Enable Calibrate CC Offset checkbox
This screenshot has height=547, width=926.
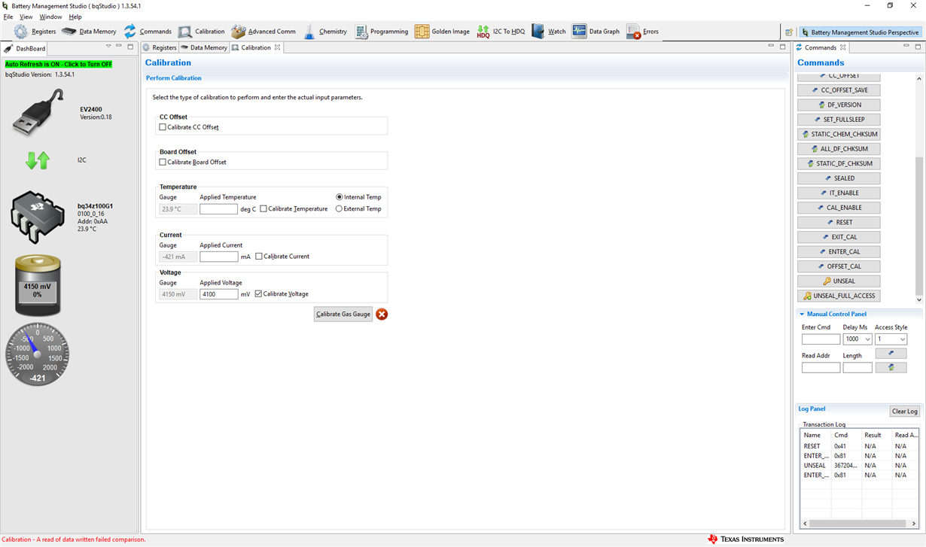click(x=163, y=127)
